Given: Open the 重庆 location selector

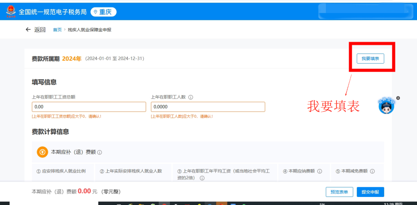Looking at the screenshot, I should tap(103, 12).
